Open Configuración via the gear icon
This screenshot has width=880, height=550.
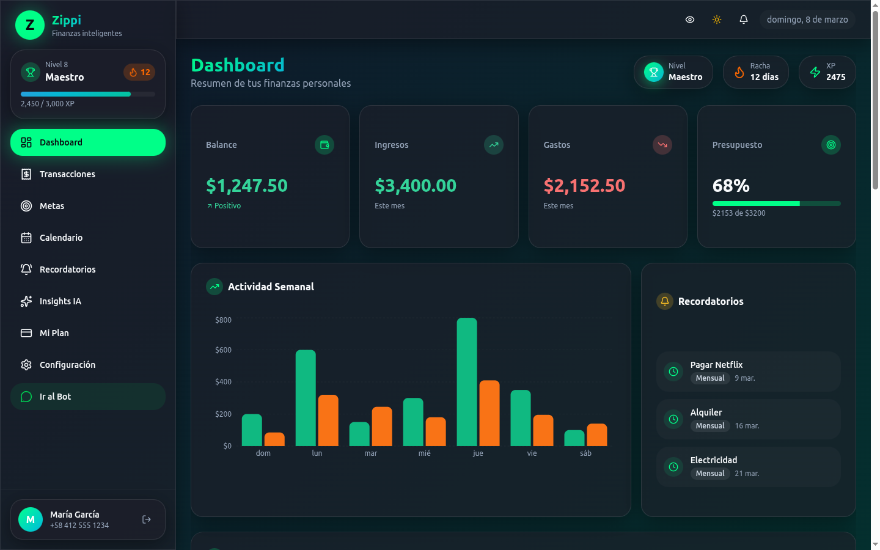tap(26, 365)
